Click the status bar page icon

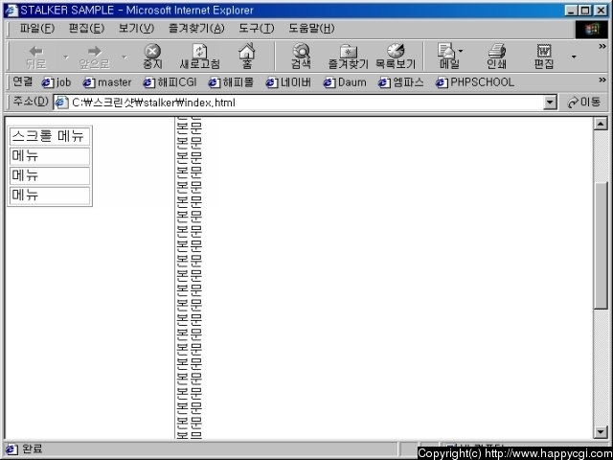point(11,449)
